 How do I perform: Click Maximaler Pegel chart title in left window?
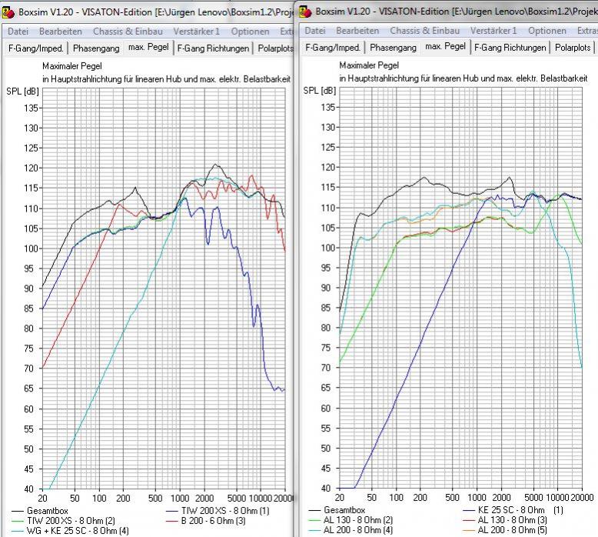pyautogui.click(x=72, y=66)
